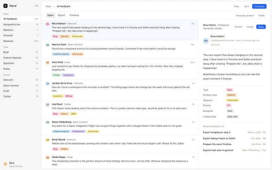This screenshot has width=272, height=170.
Task: Click Templates tag on Anni Kroll's message
Action: point(68,75)
